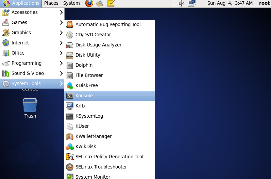Click the Konsole terminal icon
Screen dimensions: 271x179
(x=70, y=96)
